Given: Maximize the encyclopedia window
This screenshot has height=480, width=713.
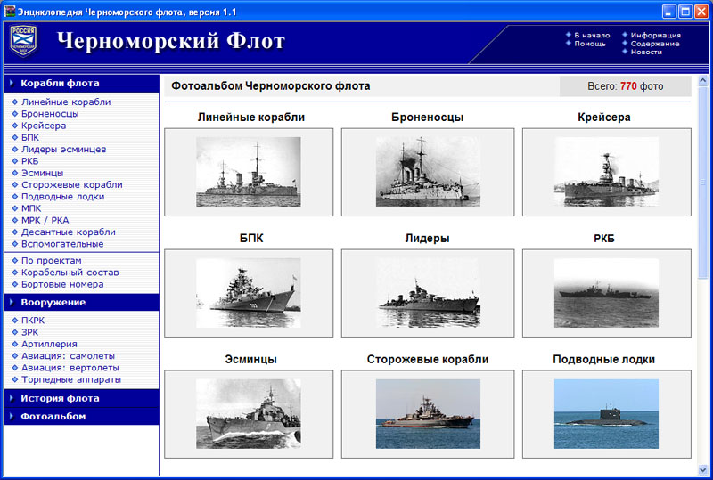Looking at the screenshot, I should tap(685, 11).
